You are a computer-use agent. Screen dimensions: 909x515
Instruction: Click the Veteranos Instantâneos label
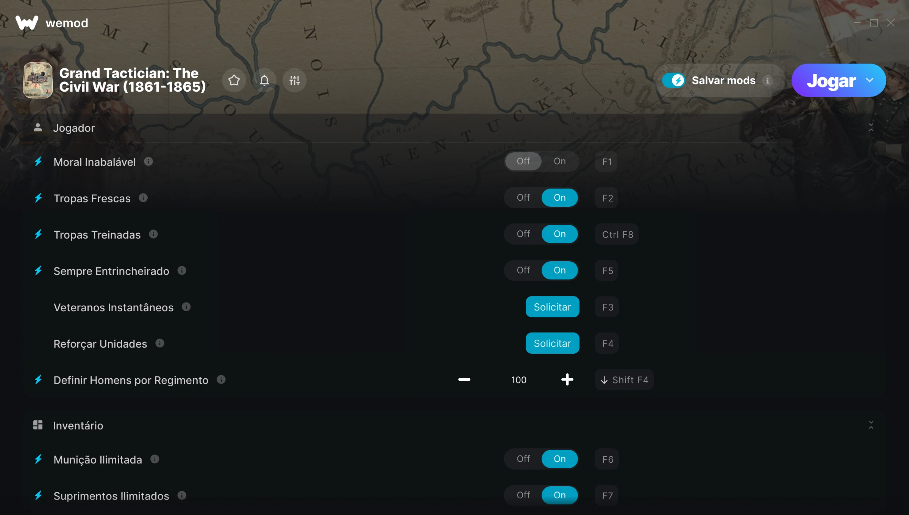pos(114,307)
